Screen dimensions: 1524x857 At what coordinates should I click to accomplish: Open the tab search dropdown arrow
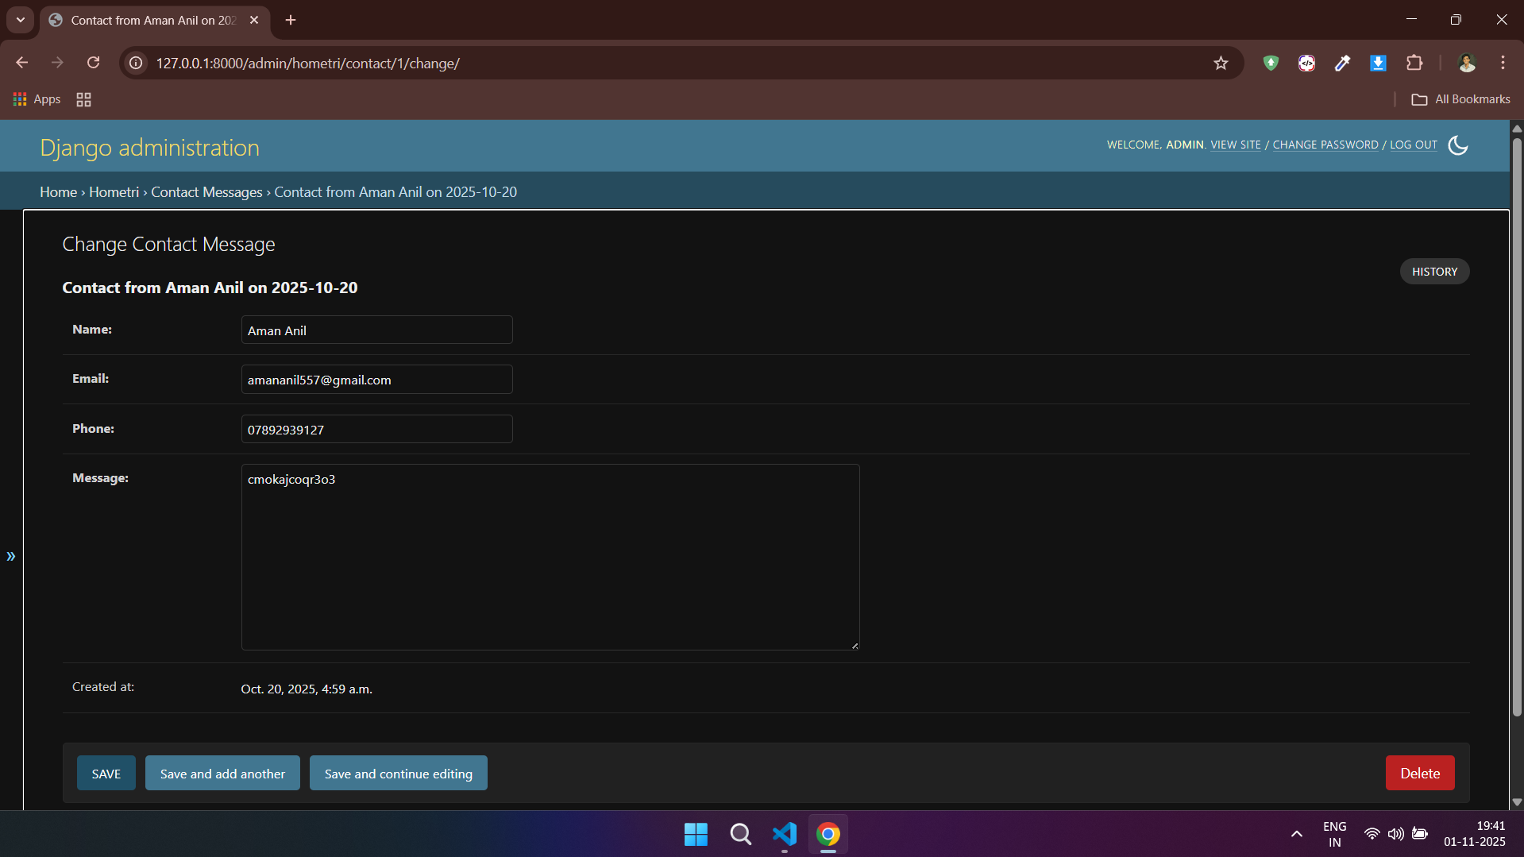21,20
